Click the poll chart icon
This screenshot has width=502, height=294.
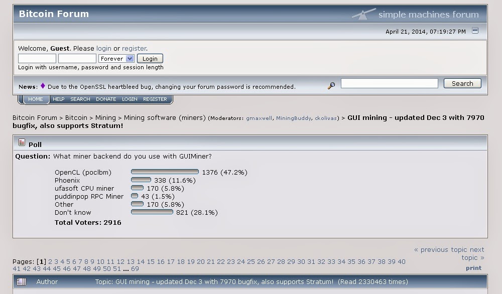pyautogui.click(x=22, y=142)
